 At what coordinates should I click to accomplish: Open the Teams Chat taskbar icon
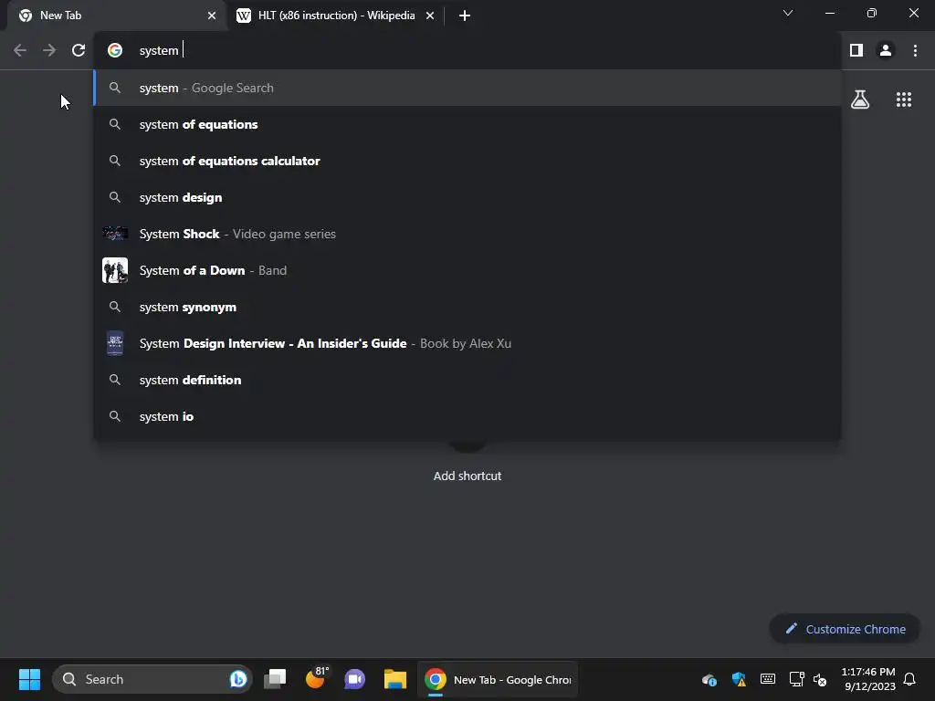[x=355, y=679]
